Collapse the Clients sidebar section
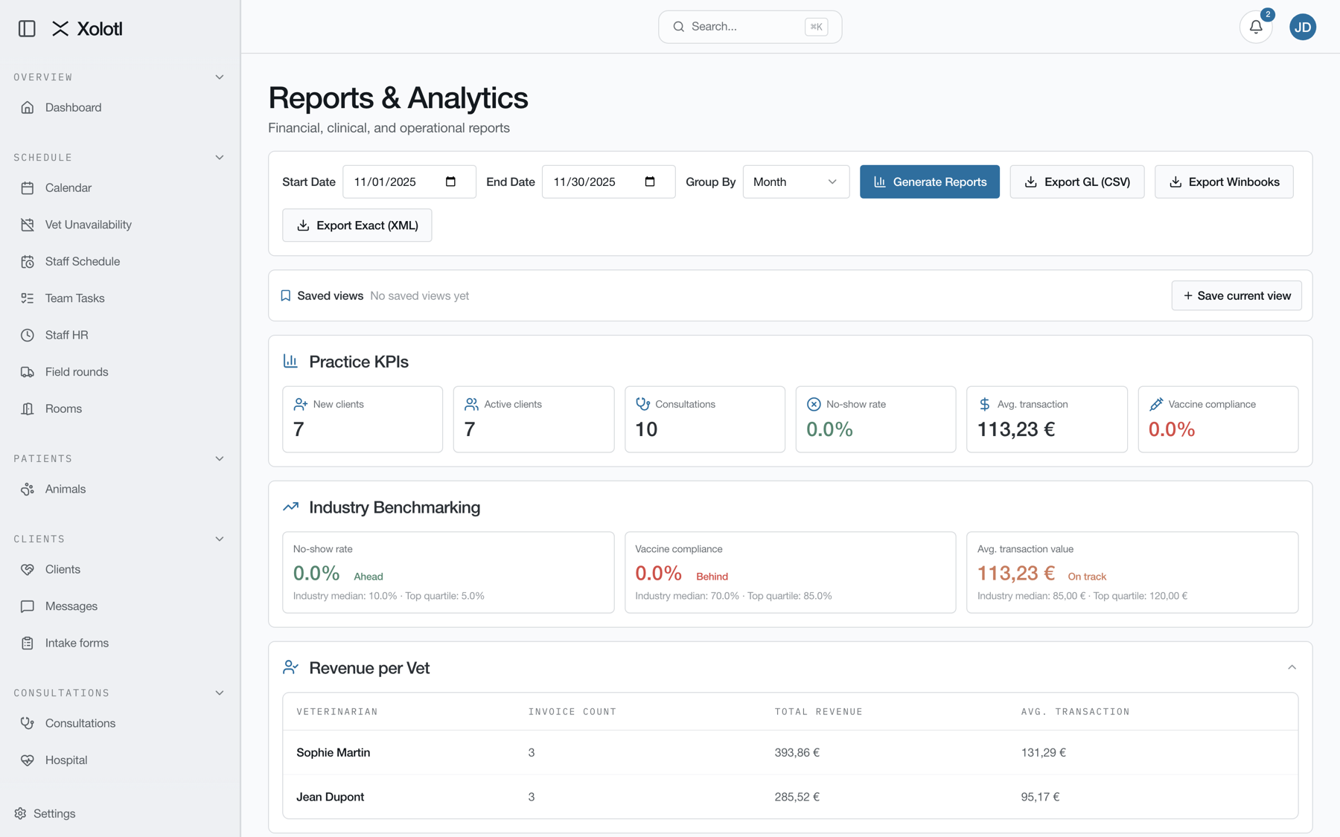 point(220,539)
